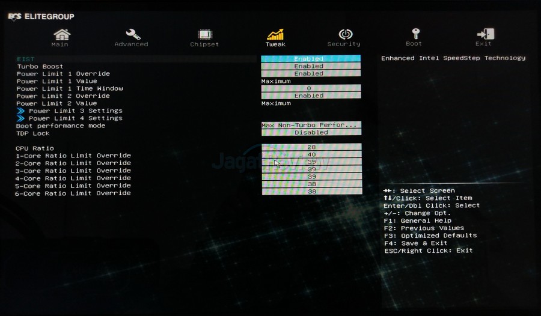Image resolution: width=541 pixels, height=316 pixels.
Task: Click the 1-Core Ratio Limit Override value
Action: (311, 155)
